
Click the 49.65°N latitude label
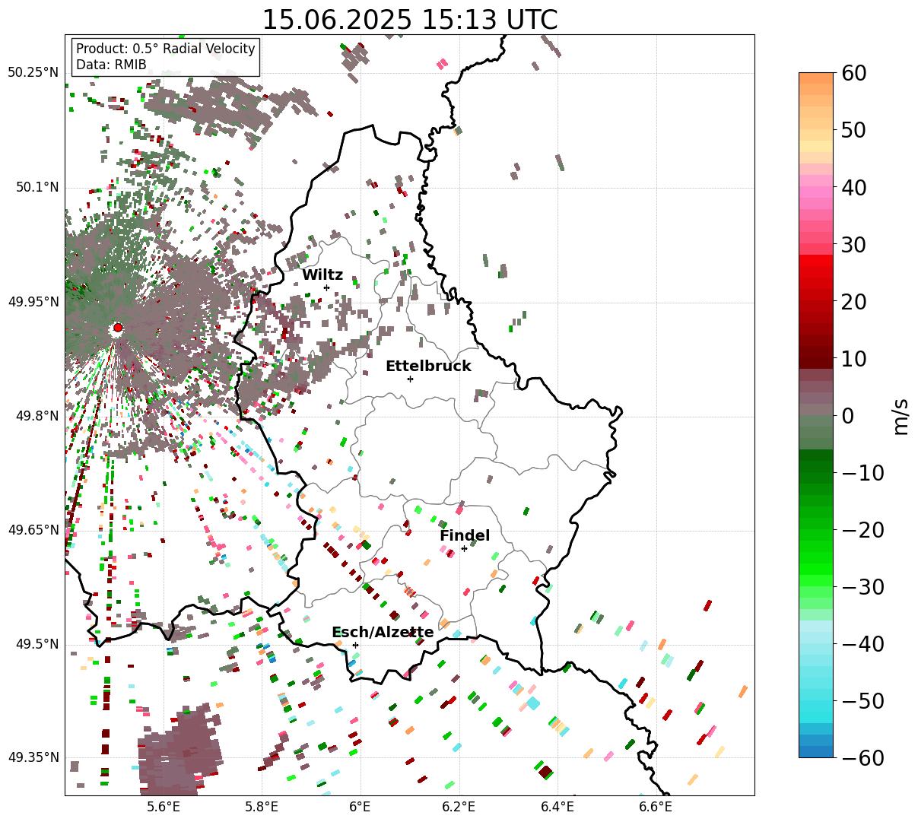(x=33, y=530)
